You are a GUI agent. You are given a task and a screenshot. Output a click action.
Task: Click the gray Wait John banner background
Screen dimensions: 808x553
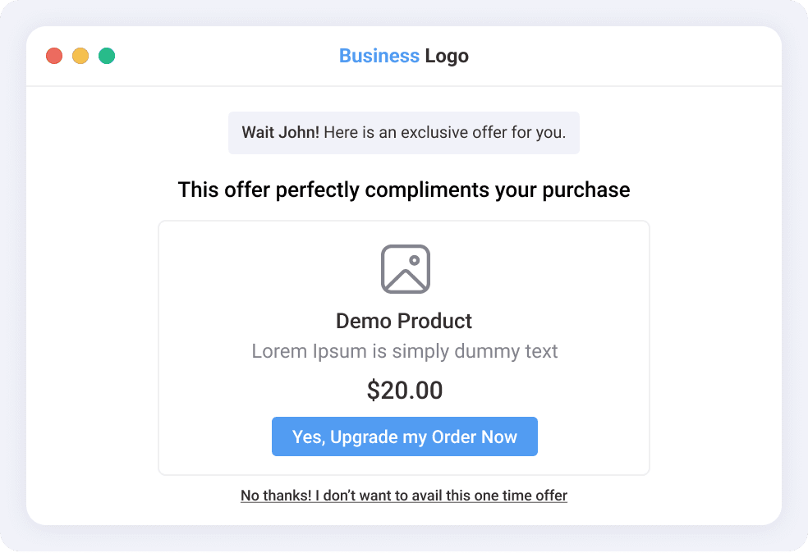pyautogui.click(x=404, y=133)
